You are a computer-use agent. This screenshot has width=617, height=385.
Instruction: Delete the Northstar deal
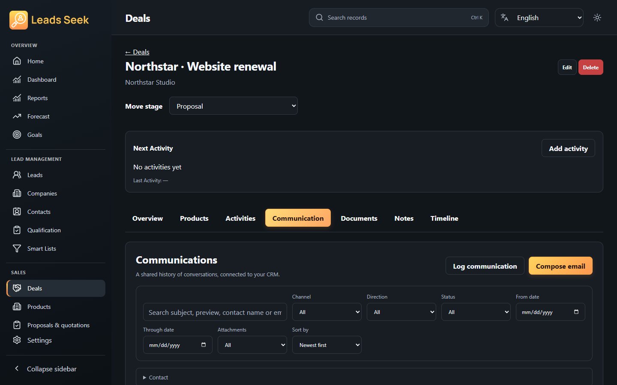[590, 67]
